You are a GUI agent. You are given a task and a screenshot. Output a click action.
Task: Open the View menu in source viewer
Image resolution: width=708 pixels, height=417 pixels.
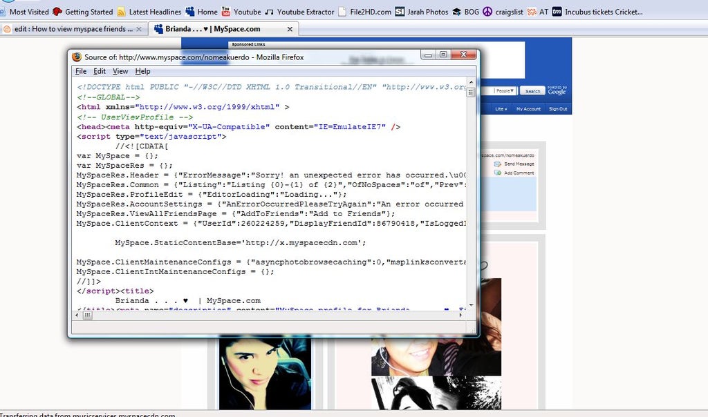pyautogui.click(x=120, y=71)
